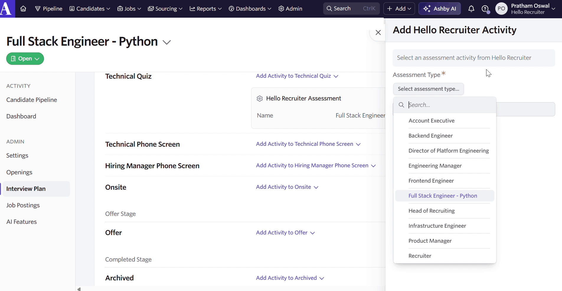
Task: Expand Add Activity to Offer
Action: pos(285,233)
